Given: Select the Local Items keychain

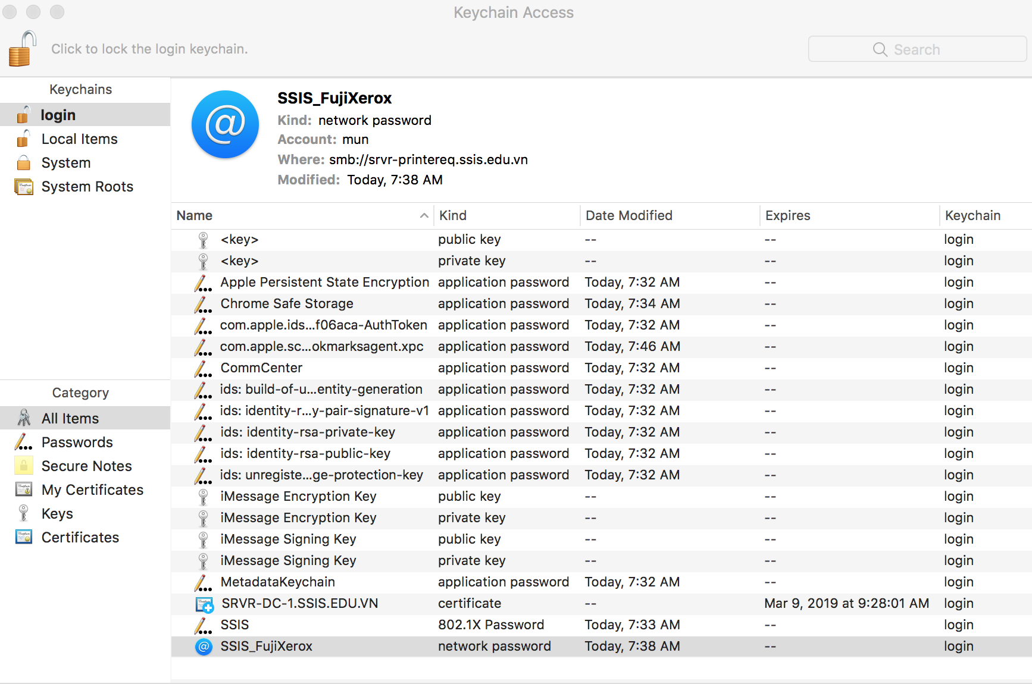Looking at the screenshot, I should tap(79, 139).
